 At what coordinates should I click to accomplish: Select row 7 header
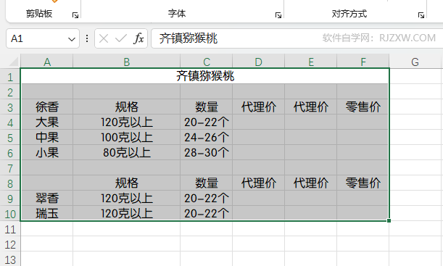(x=10, y=168)
